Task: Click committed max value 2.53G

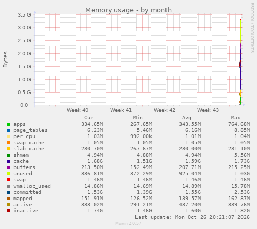Action: (242, 192)
